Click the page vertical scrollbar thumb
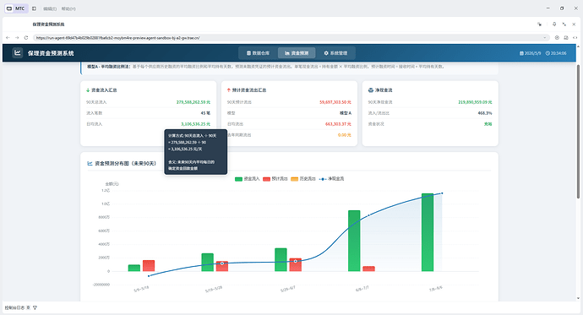Screen dimensions: 583x315 click(578, 132)
